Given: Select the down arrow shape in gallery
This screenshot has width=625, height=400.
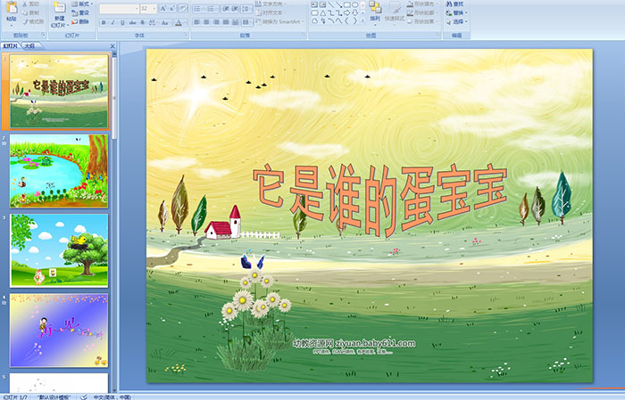Looking at the screenshot, I should point(355,13).
